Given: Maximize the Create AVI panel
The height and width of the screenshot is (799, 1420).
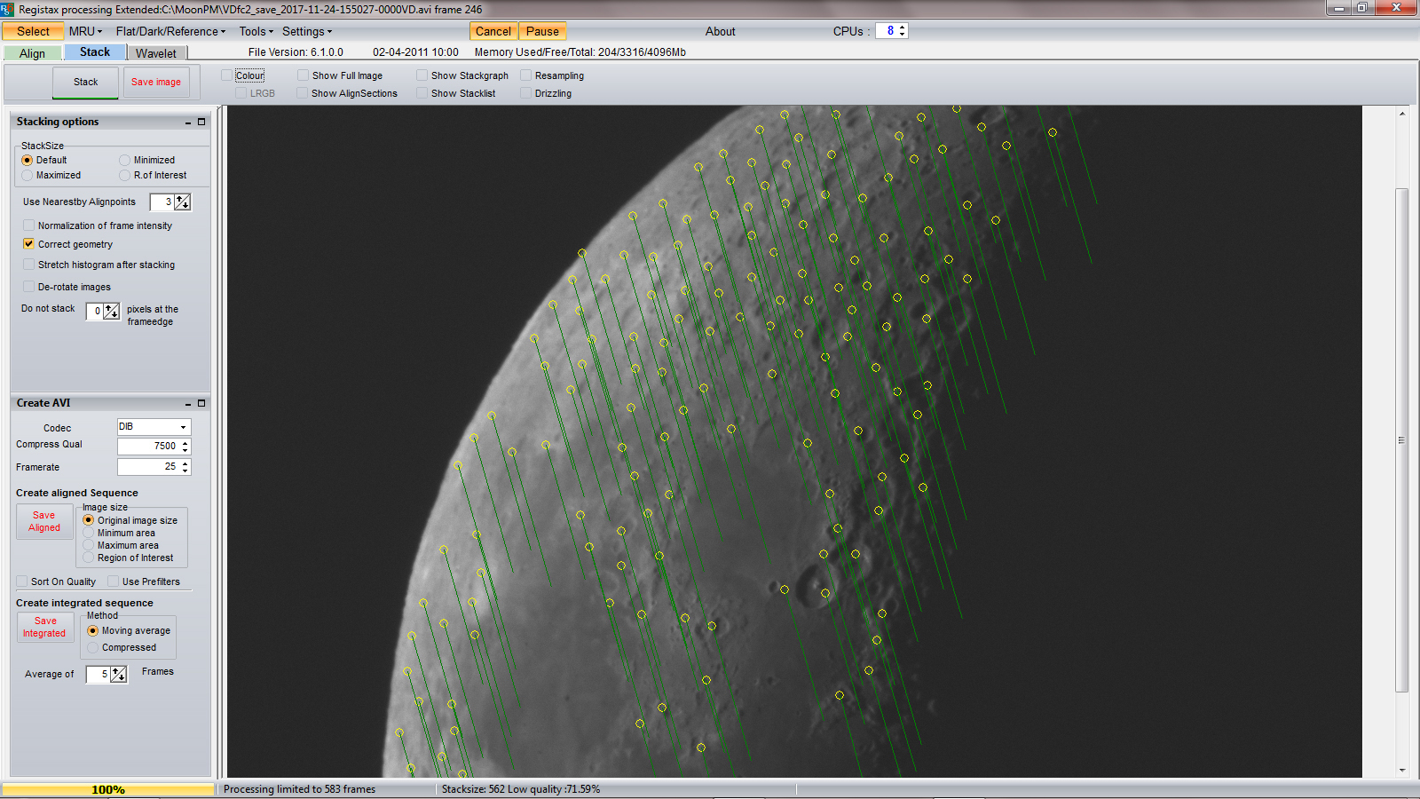Looking at the screenshot, I should coord(201,403).
